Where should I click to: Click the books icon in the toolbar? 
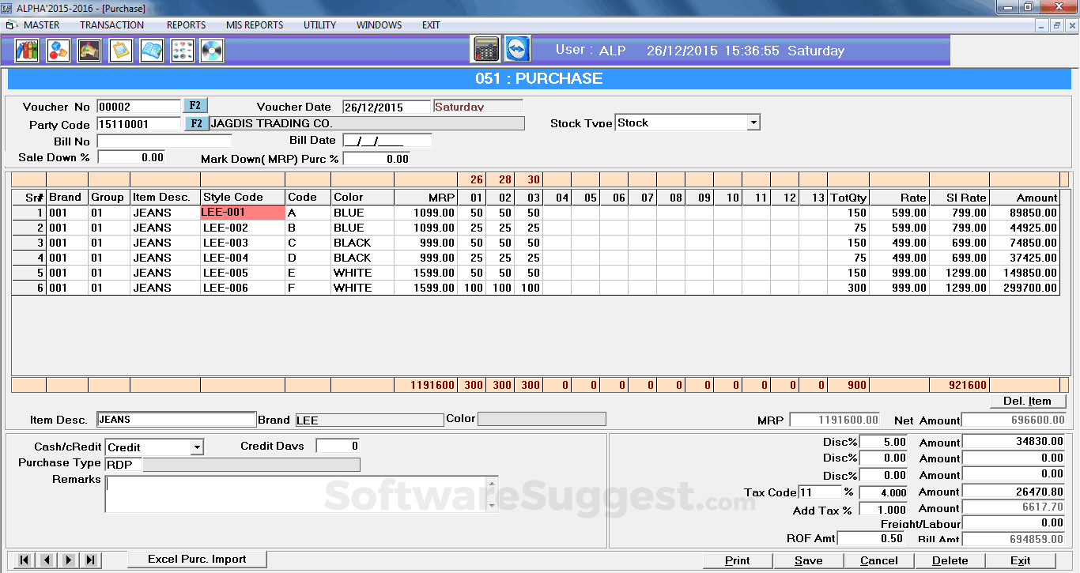27,51
